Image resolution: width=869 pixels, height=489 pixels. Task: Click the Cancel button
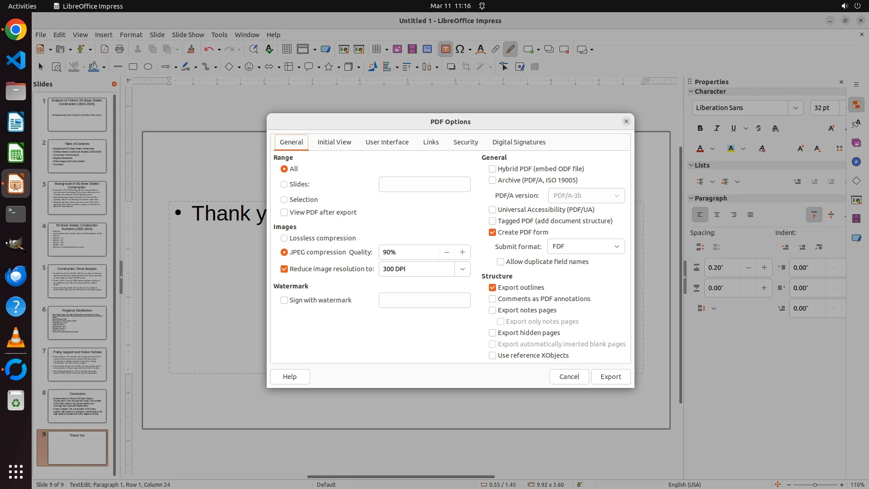pyautogui.click(x=569, y=377)
